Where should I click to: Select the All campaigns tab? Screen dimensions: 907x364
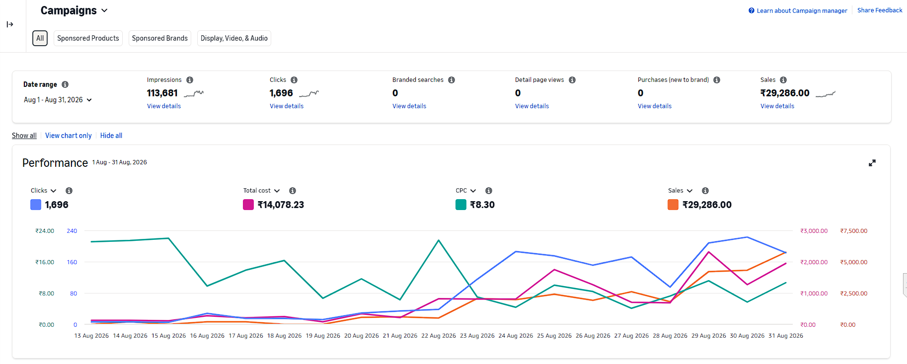[40, 38]
